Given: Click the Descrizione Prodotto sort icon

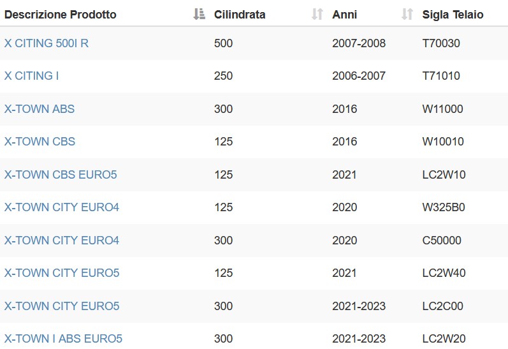Looking at the screenshot, I should (200, 14).
